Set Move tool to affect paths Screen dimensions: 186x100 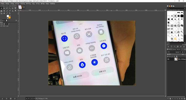(x=9, y=24)
